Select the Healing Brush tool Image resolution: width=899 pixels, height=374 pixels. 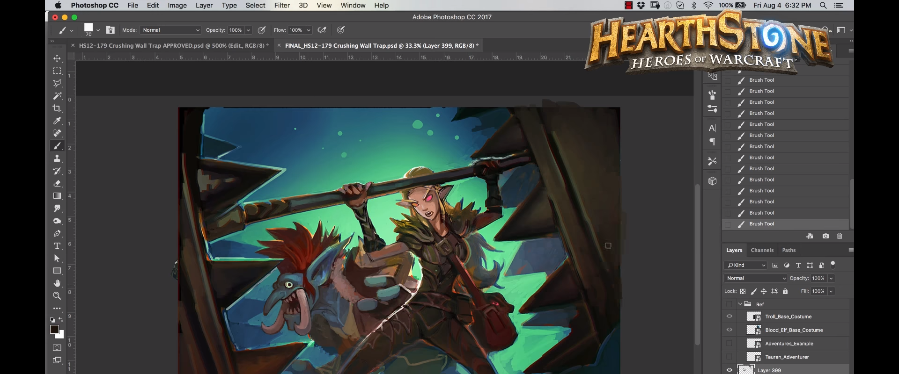coord(57,133)
